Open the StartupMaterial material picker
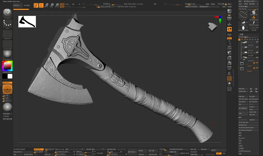This screenshot has height=156, width=263. pyautogui.click(x=7, y=55)
